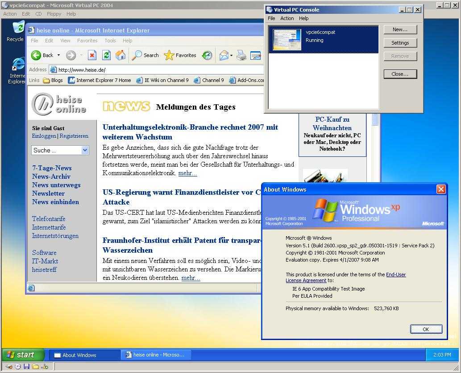Screen dimensions: 461x373
Task: Click the 2:03 PM clock in system tray
Action: tap(442, 355)
